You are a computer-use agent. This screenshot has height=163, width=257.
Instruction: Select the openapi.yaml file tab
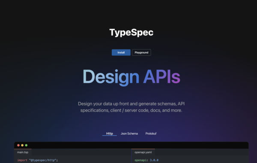point(143,152)
